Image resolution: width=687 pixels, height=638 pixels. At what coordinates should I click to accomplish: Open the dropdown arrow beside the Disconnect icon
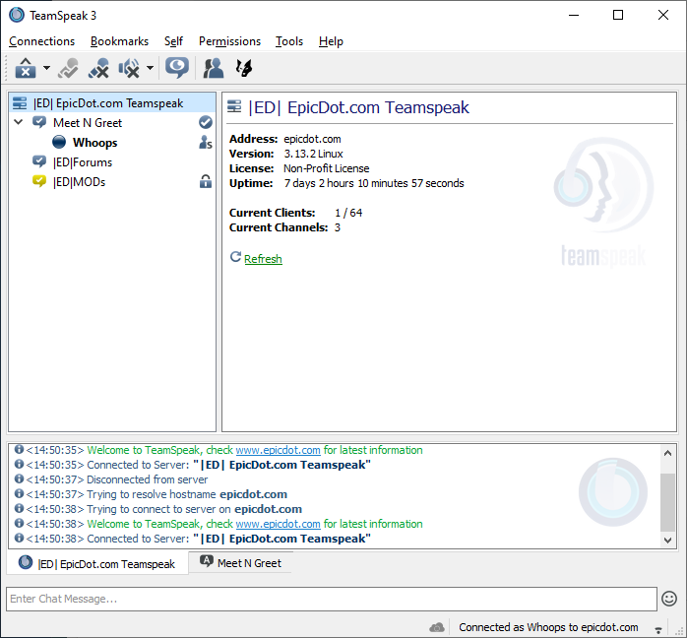[x=46, y=68]
